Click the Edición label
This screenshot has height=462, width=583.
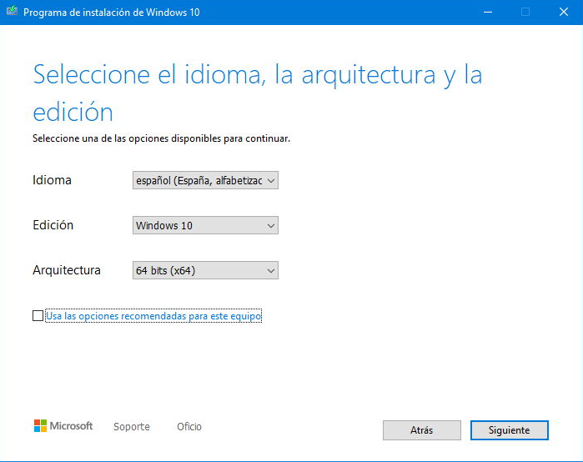[53, 225]
